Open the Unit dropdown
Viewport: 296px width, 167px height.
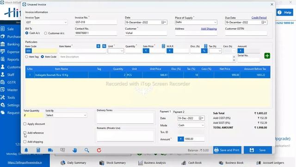[122, 51]
